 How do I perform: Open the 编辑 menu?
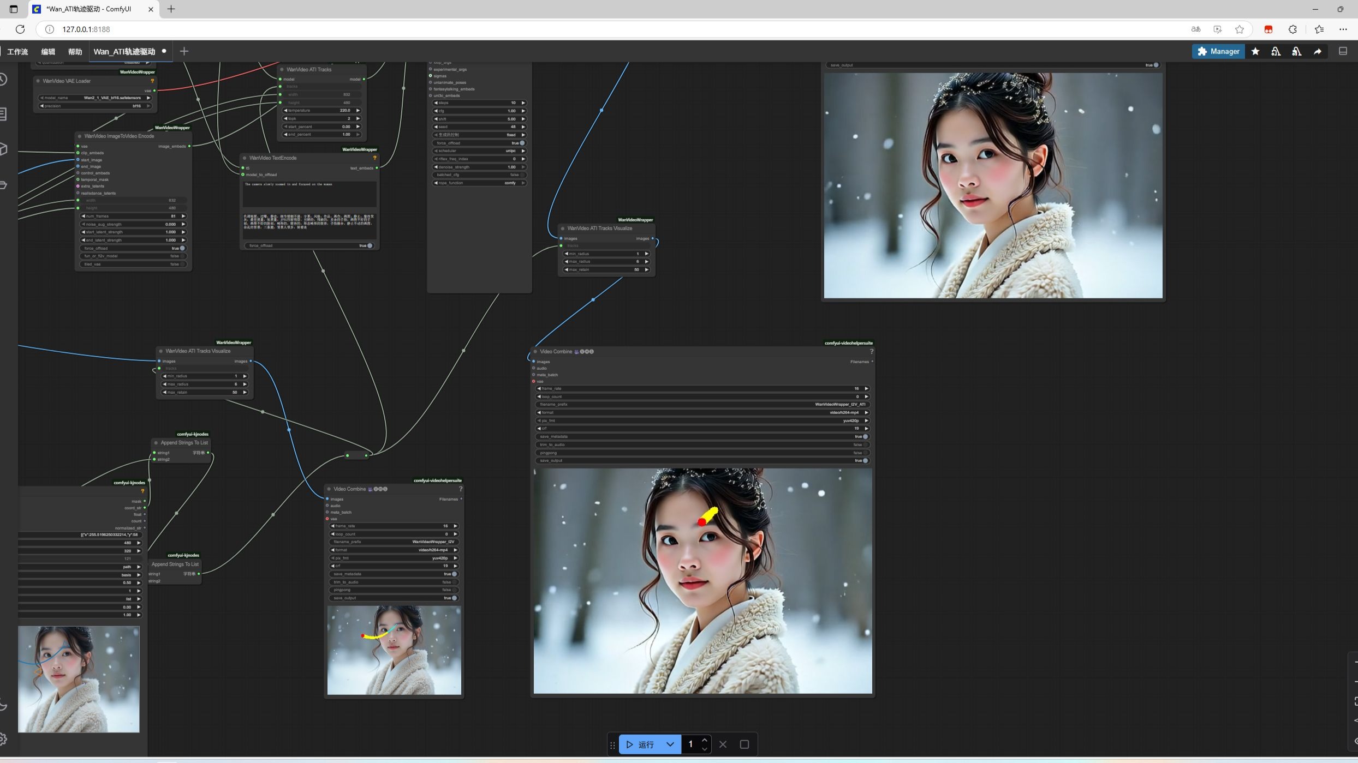[48, 52]
